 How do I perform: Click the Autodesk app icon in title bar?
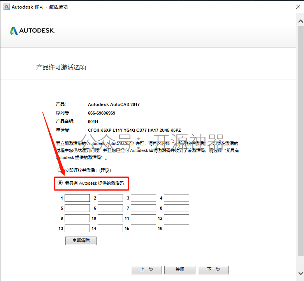pyautogui.click(x=7, y=7)
